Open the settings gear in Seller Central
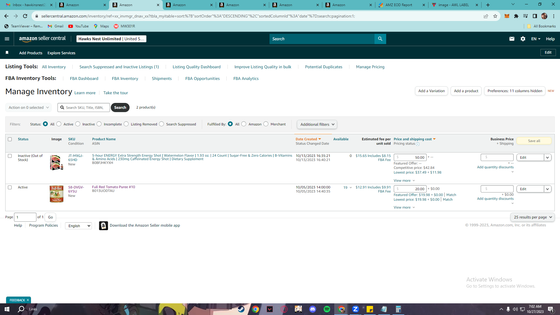The height and width of the screenshot is (315, 560). pos(523,39)
